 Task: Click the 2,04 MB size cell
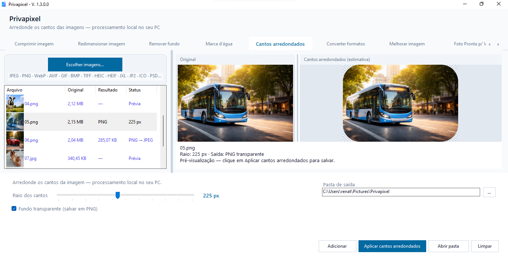point(75,140)
